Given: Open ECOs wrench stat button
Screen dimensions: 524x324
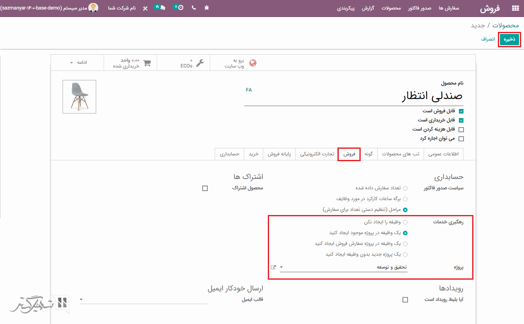Looking at the screenshot, I should tap(192, 63).
